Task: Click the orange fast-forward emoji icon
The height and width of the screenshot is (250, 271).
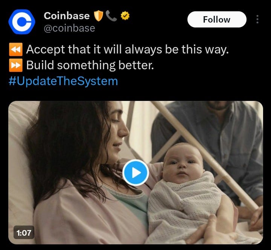Action: (x=16, y=65)
